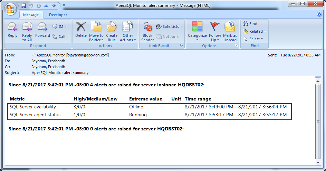The width and height of the screenshot is (326, 171).
Task: Open the Related dropdown
Action: tap(255, 31)
